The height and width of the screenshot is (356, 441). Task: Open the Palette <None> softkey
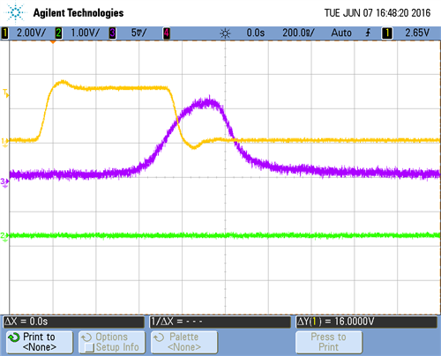coord(184,342)
